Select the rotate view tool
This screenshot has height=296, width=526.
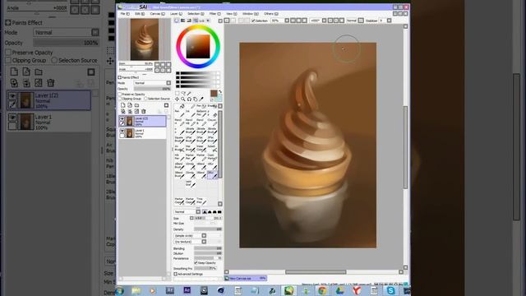[189, 99]
